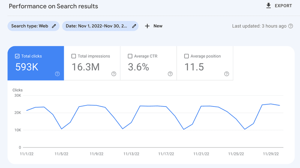This screenshot has height=168, width=300.
Task: Open help icon in Total impressions card
Action: tap(114, 74)
